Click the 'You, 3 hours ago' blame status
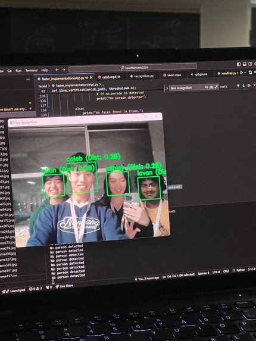Screen dimensions: 256x341 coord(147,279)
